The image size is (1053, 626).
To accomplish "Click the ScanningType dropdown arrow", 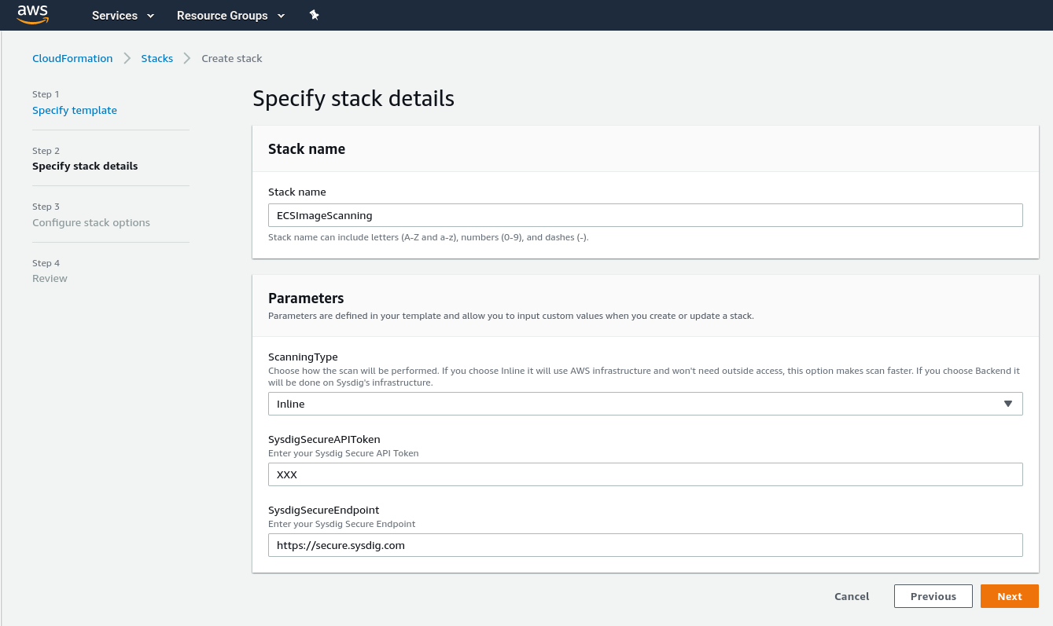I will [1008, 404].
